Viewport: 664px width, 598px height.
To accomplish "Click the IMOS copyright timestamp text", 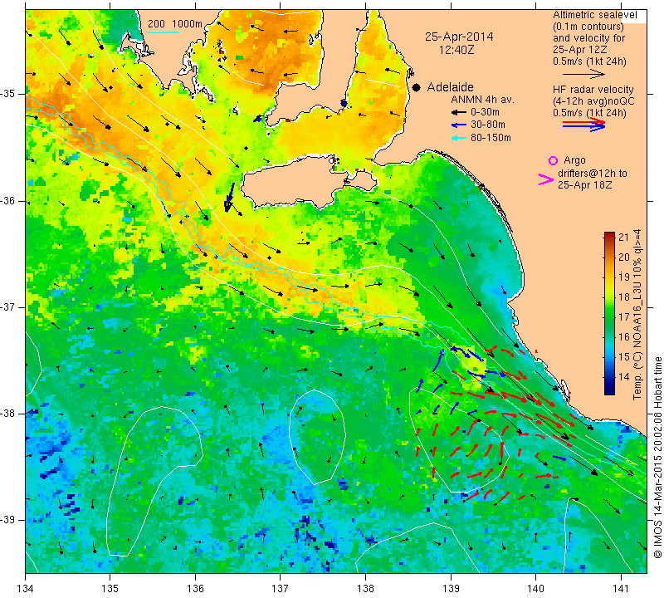I will click(x=657, y=458).
